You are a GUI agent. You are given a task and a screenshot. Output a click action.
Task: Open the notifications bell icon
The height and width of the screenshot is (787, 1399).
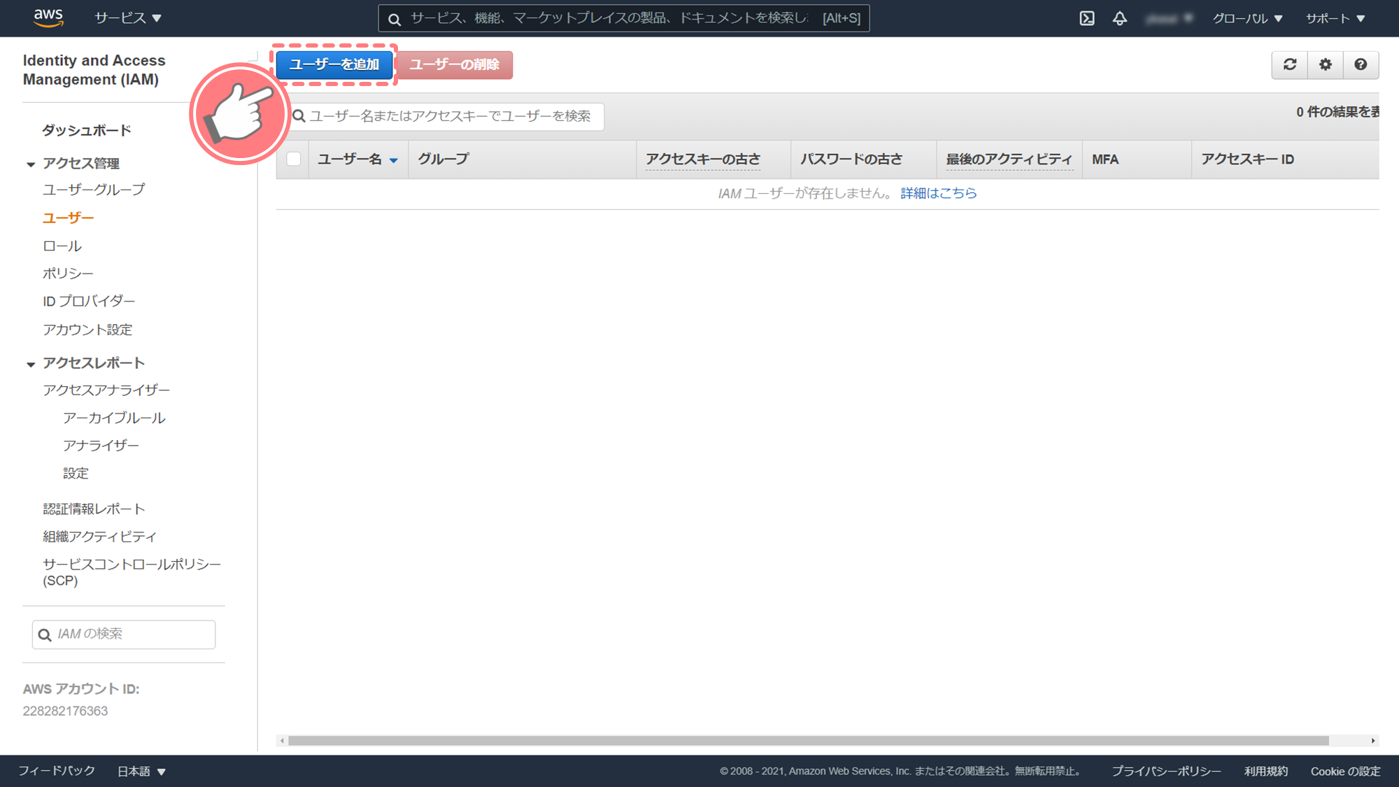tap(1120, 18)
